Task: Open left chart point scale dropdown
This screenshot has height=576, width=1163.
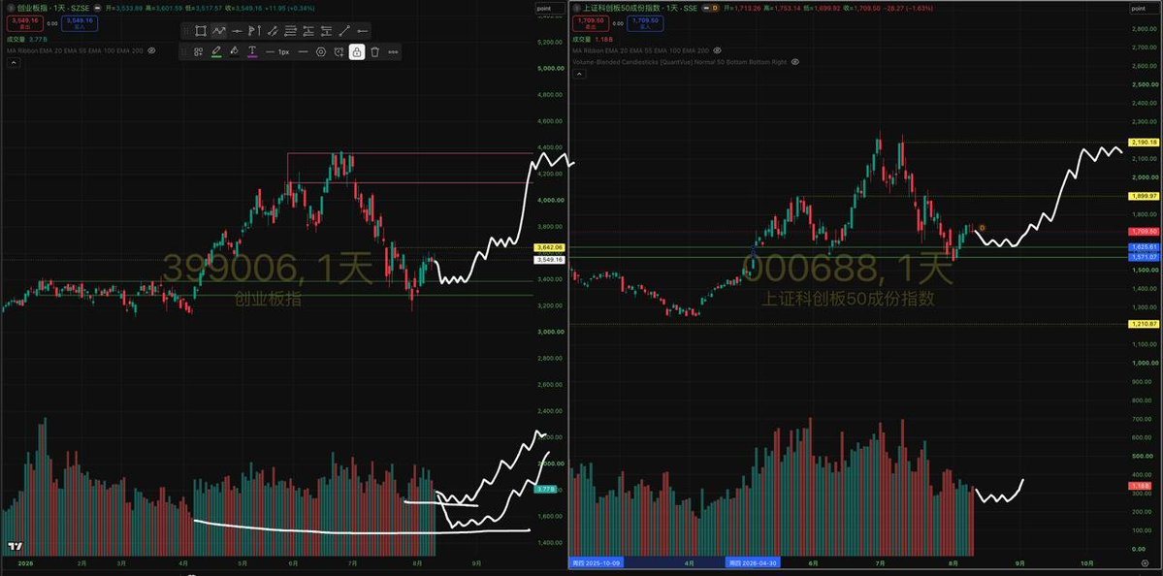Action: [548, 8]
